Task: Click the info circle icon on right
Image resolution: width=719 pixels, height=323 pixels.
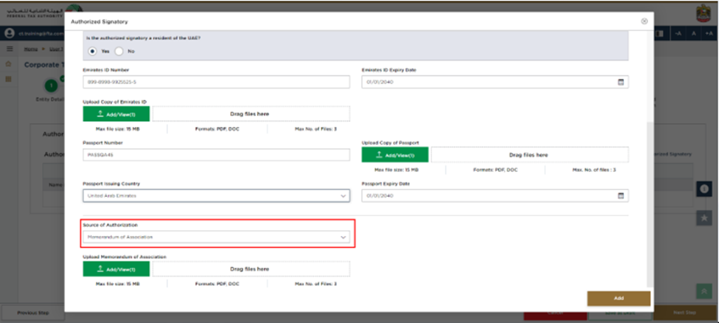Action: pyautogui.click(x=704, y=190)
